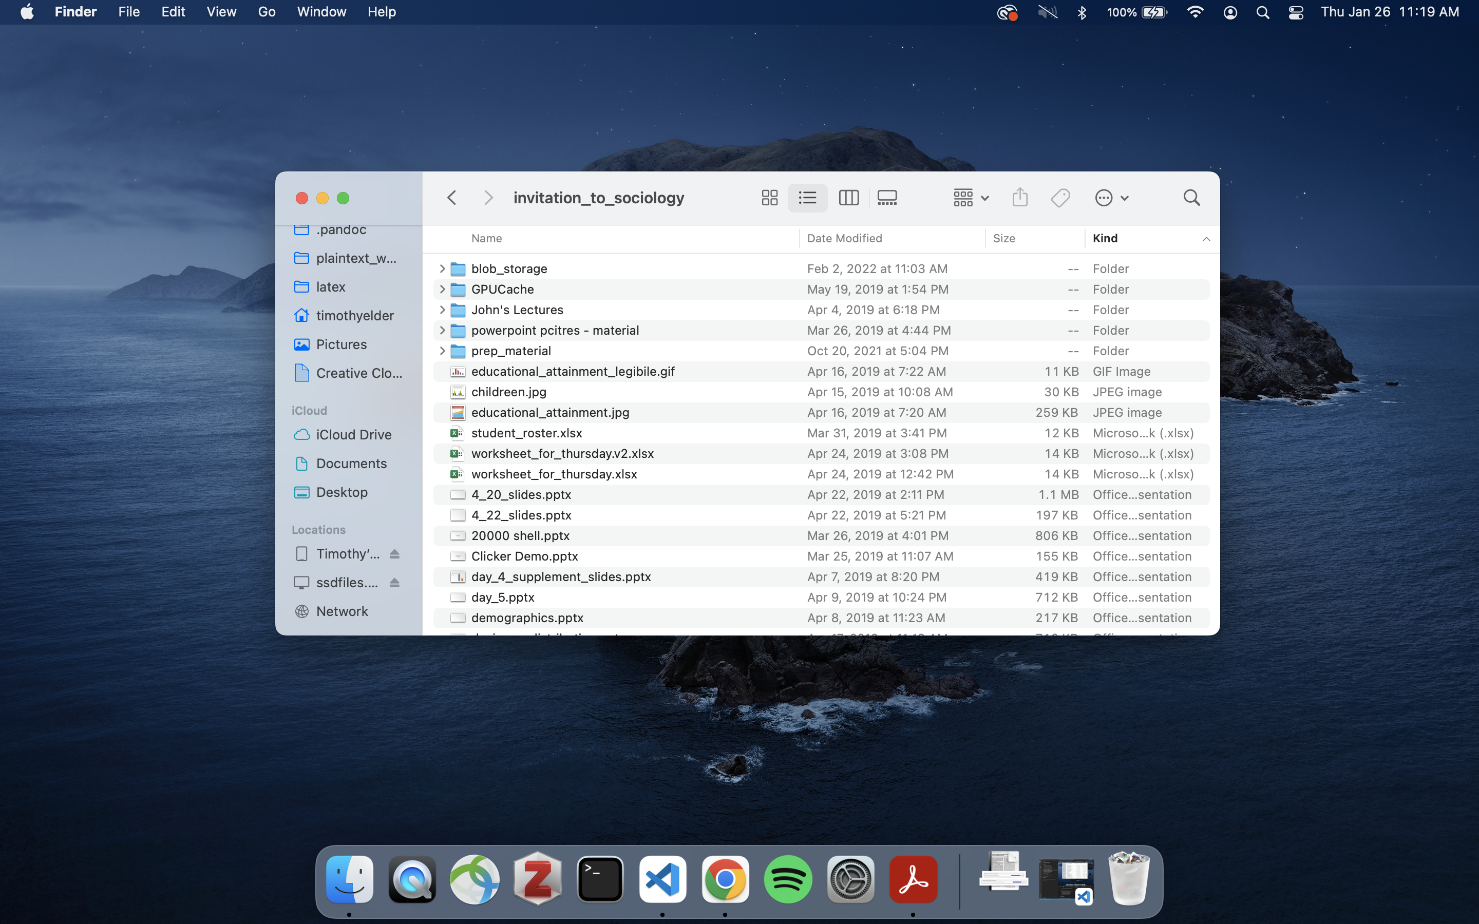Go back with the left chevron

(x=451, y=198)
